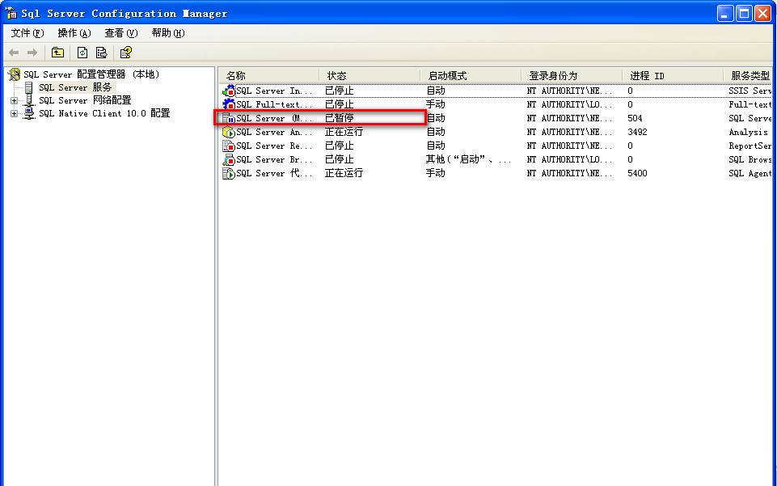Click 手动 start mode of SQL Agent

tap(436, 173)
